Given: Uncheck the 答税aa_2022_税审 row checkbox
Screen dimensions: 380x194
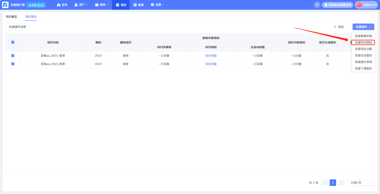Looking at the screenshot, I should point(13,56).
